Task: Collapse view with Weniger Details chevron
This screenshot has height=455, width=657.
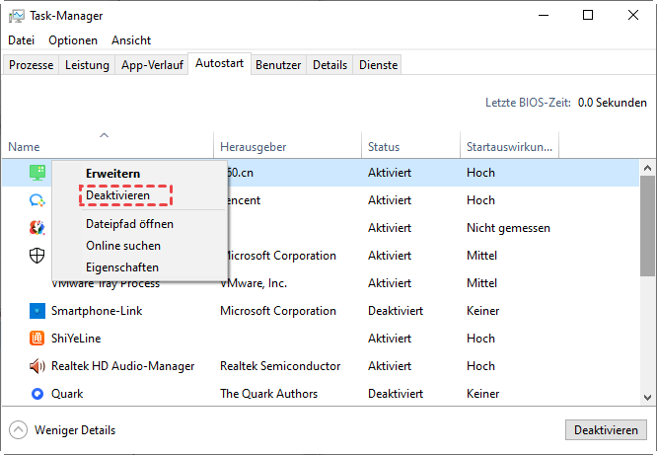Action: (x=18, y=430)
